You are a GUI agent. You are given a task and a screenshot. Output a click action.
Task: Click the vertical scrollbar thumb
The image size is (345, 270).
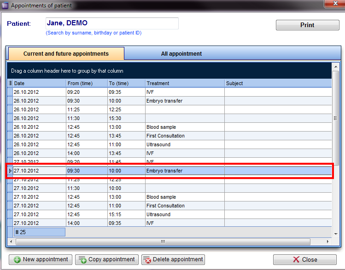click(335, 118)
